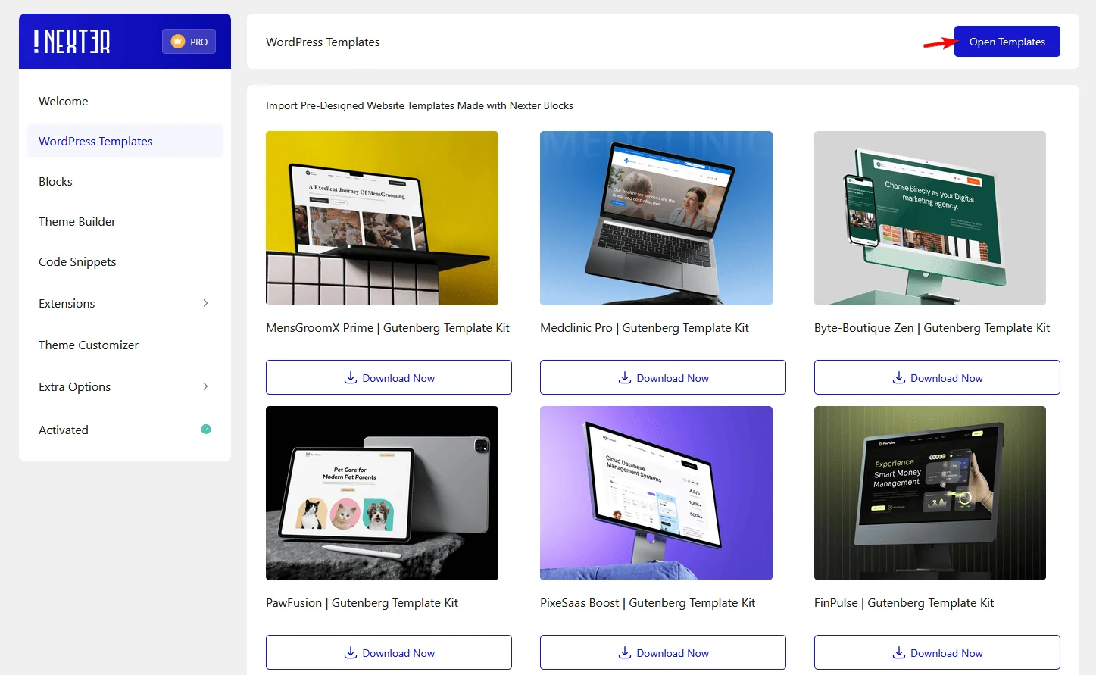1096x675 pixels.
Task: Click download icon for PawFusion kit
Action: 351,652
